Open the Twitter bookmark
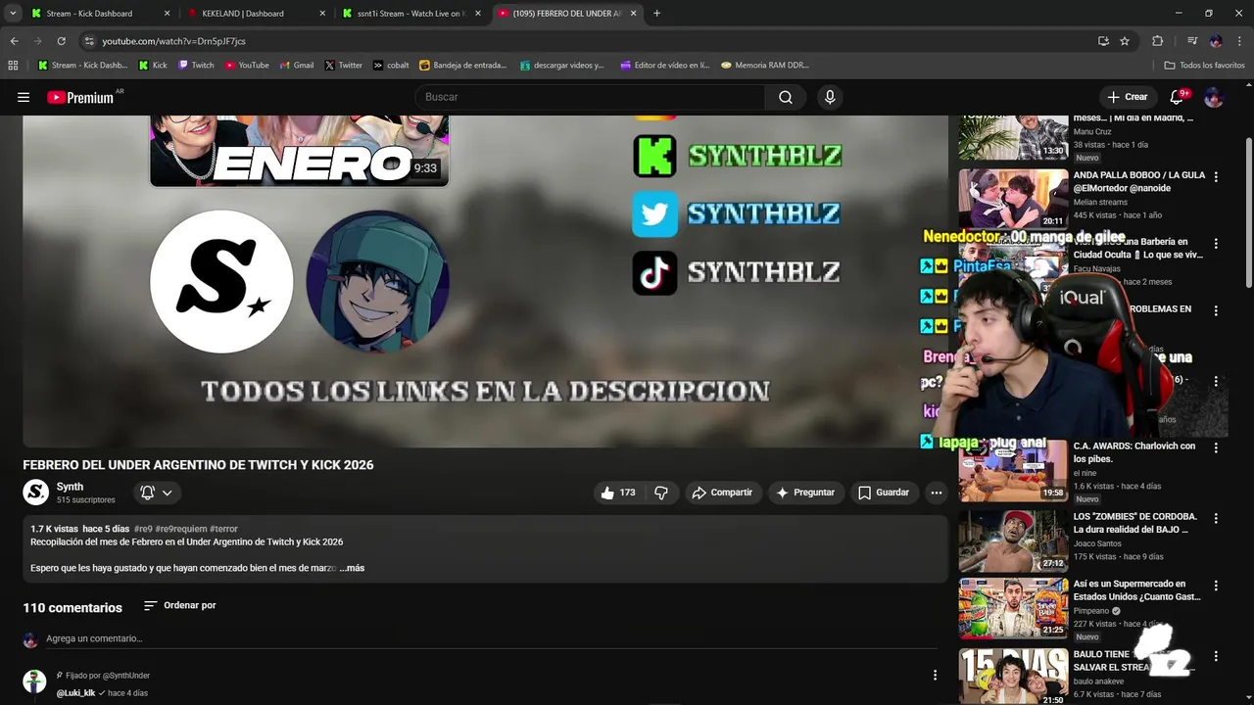1254x705 pixels. click(343, 66)
